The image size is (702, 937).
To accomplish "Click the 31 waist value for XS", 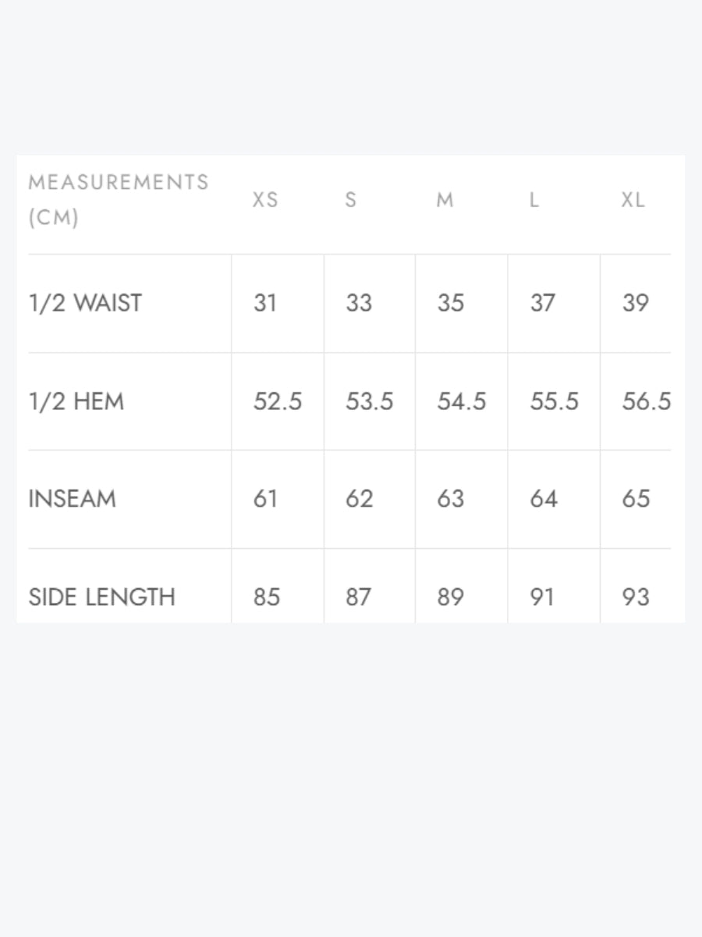I will [265, 303].
